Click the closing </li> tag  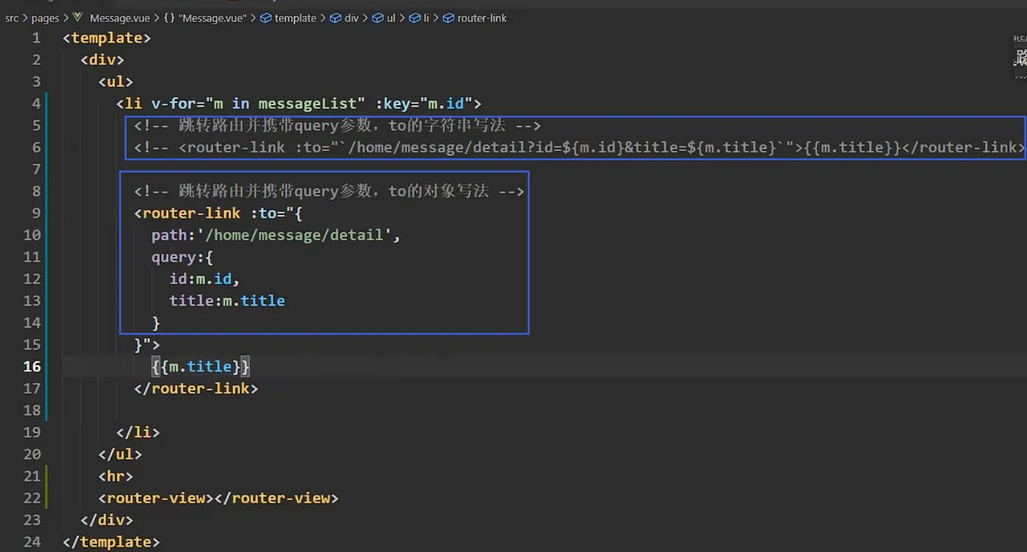click(138, 433)
